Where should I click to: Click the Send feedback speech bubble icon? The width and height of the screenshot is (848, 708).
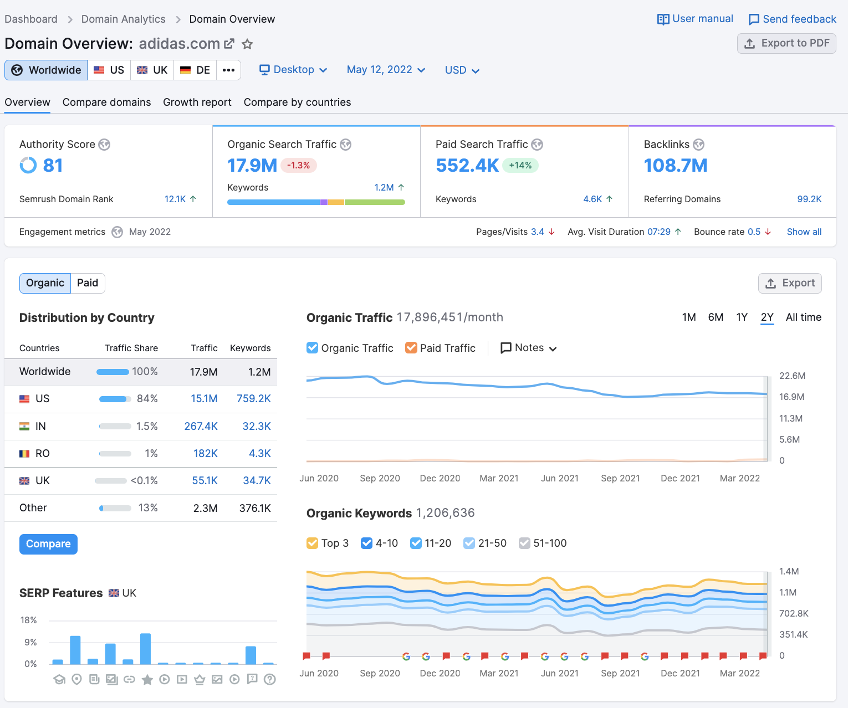pyautogui.click(x=754, y=19)
